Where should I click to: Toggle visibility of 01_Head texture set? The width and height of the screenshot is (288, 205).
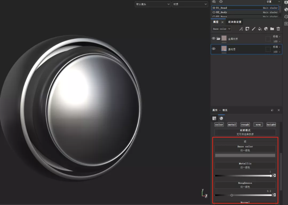[214, 8]
